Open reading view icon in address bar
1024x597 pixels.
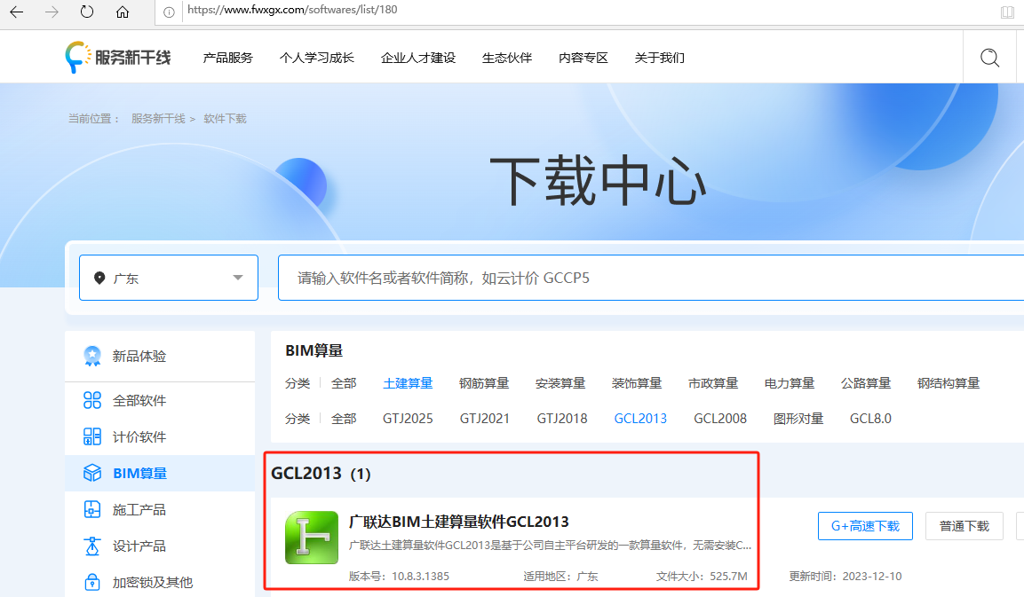(x=1007, y=12)
